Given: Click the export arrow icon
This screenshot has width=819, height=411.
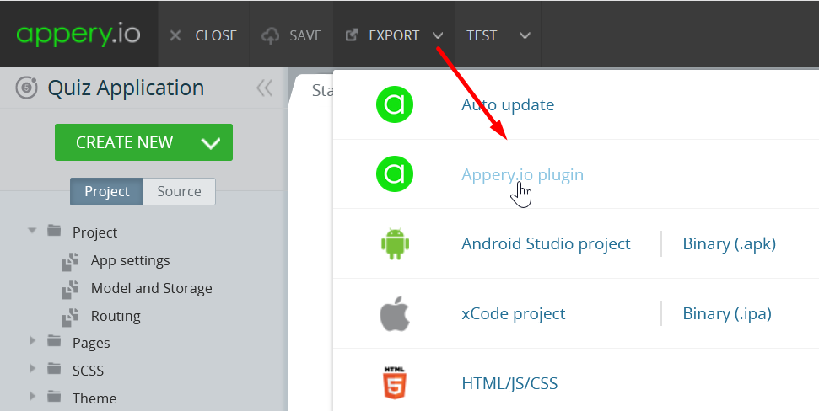Looking at the screenshot, I should pyautogui.click(x=352, y=35).
